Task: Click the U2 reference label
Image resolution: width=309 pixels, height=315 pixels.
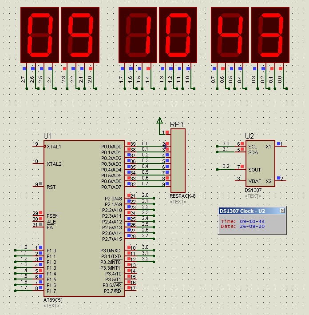Action: 250,136
